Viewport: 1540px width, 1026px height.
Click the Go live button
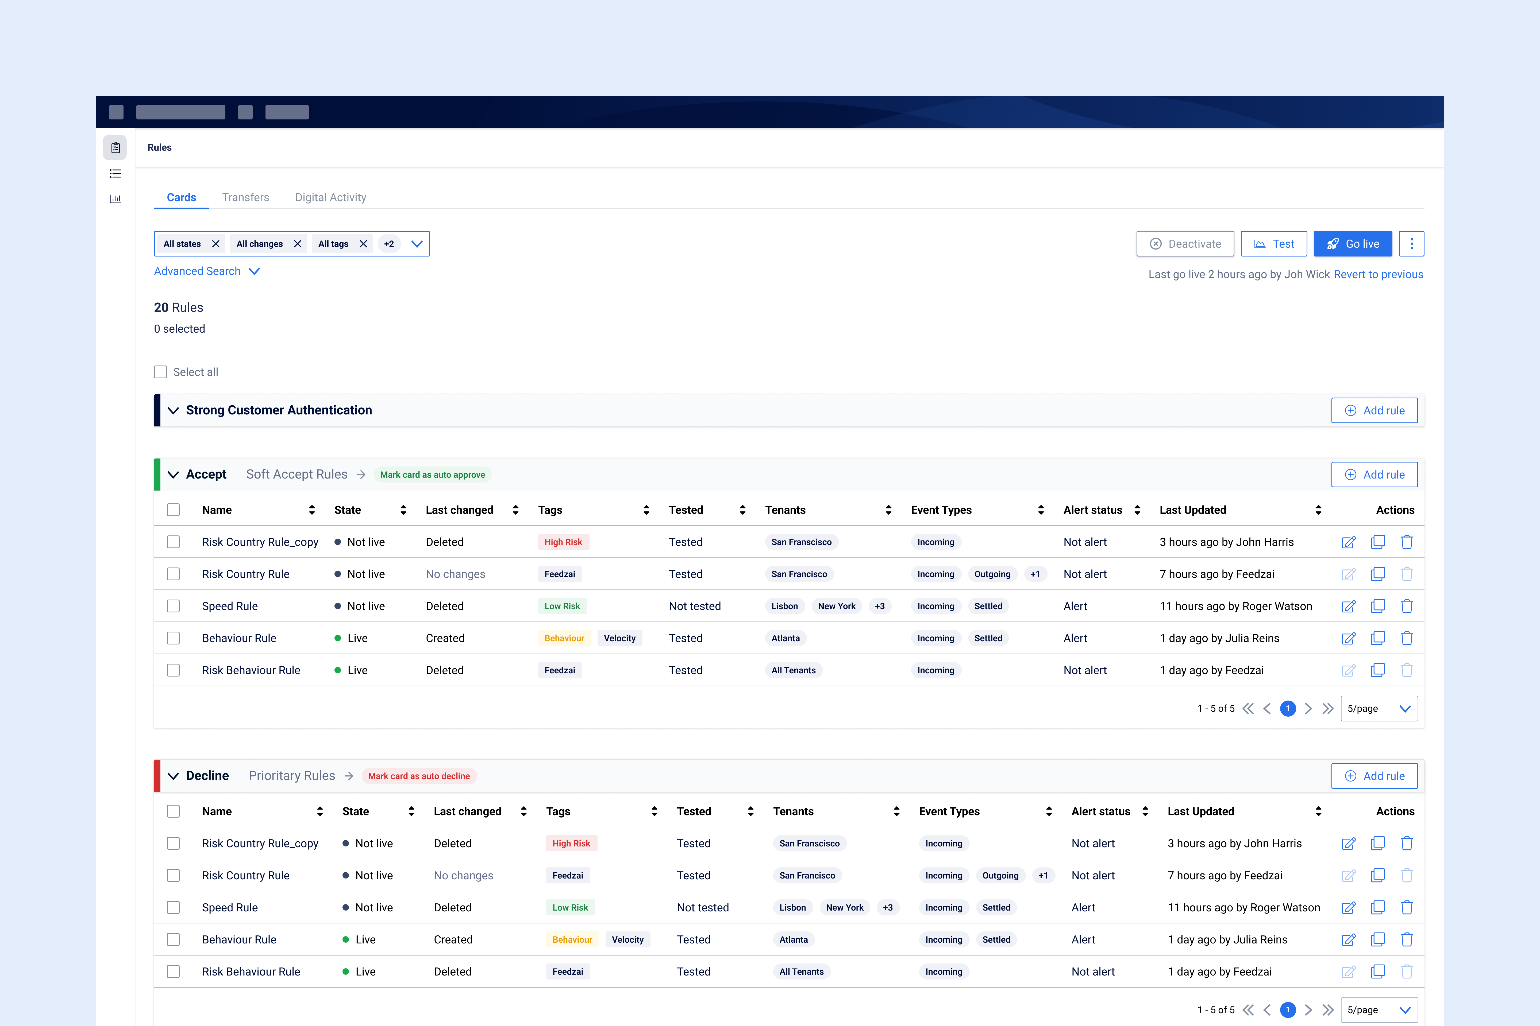click(x=1353, y=243)
